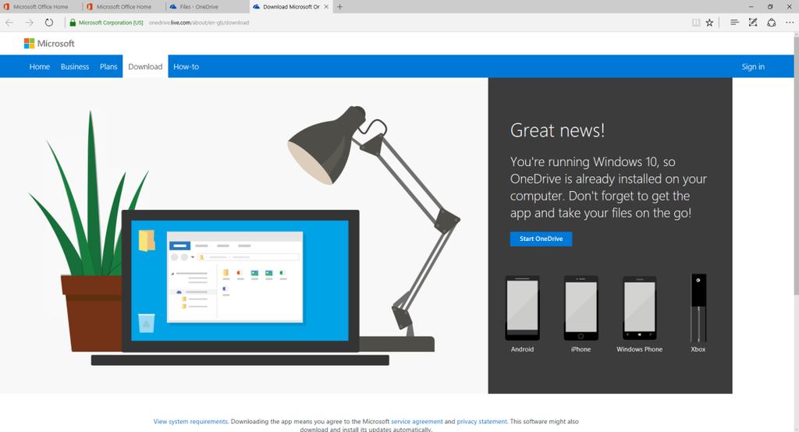This screenshot has width=799, height=432.
Task: Open the service agreement link
Action: coord(417,421)
